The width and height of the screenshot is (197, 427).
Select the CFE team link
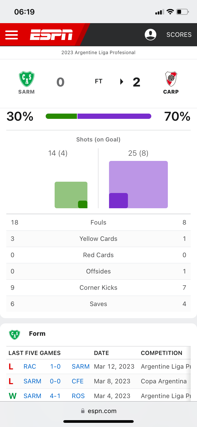click(x=78, y=381)
